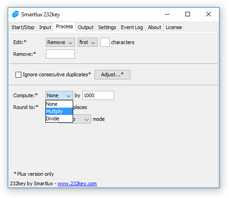Click the Smartlux 232key app icon
The height and width of the screenshot is (198, 229).
tap(15, 14)
